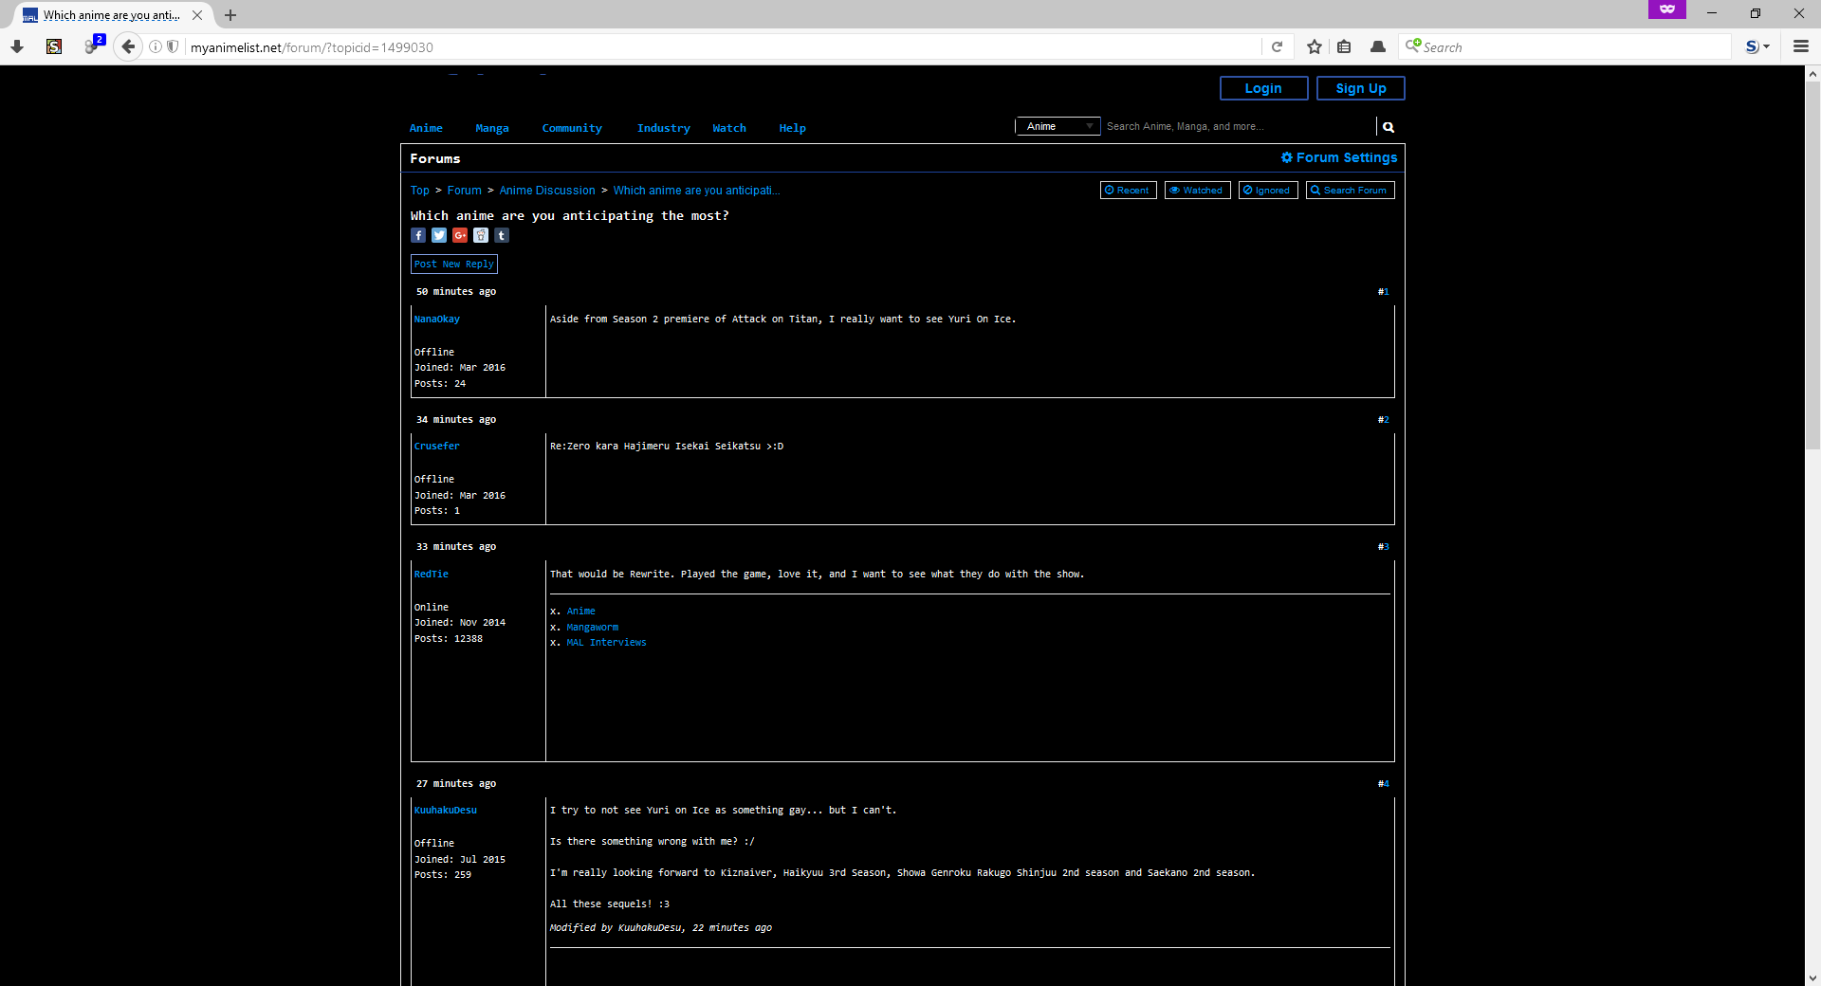This screenshot has height=986, width=1821.
Task: Share topic on Google Plus
Action: 460,235
